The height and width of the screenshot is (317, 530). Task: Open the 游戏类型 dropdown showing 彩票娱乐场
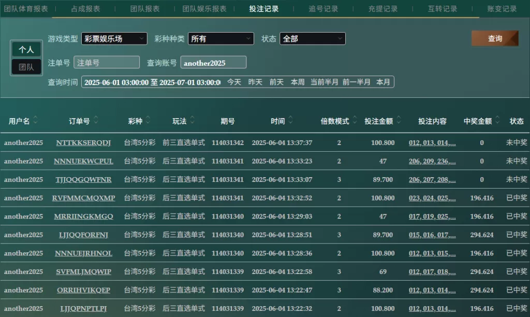click(114, 38)
